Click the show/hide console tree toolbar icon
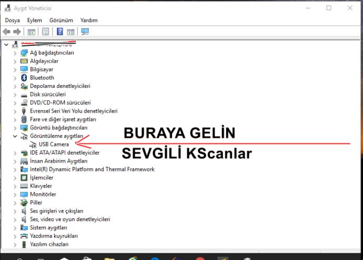363x260 pixels. (31, 32)
